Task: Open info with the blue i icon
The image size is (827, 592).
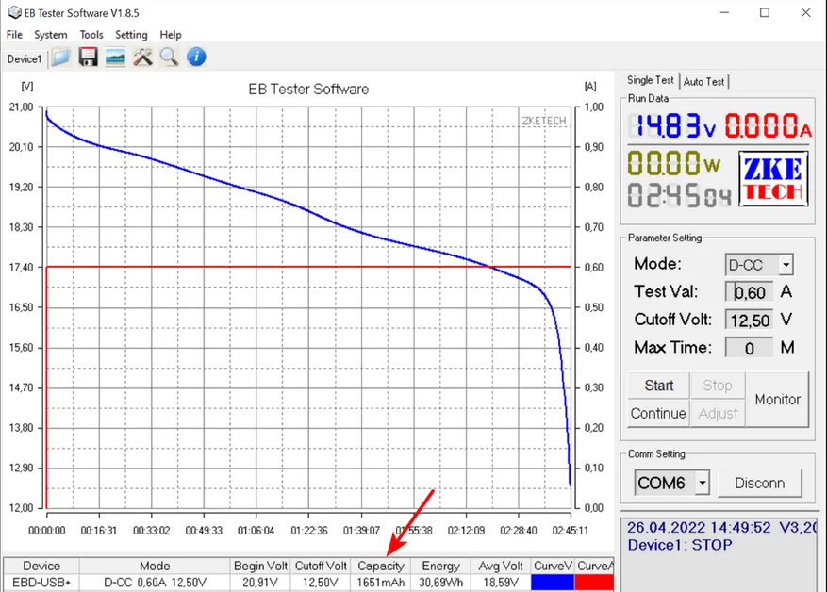Action: [196, 57]
